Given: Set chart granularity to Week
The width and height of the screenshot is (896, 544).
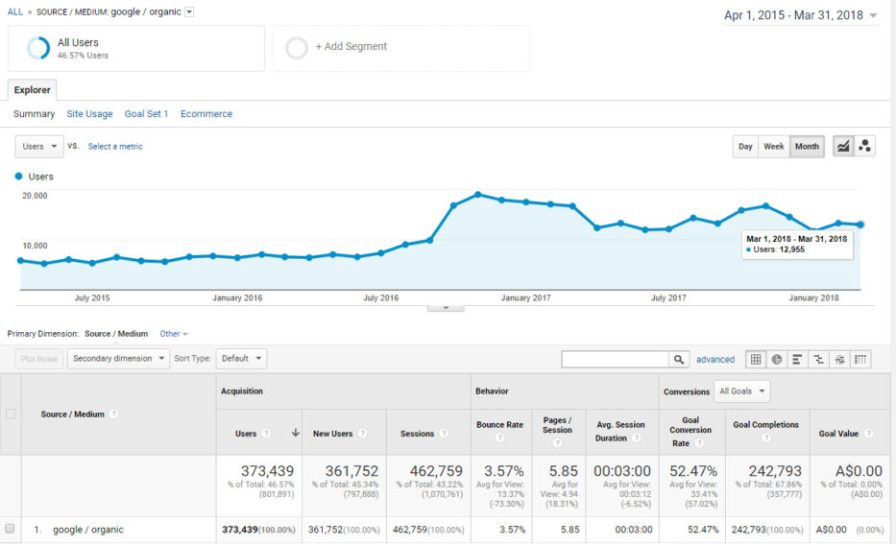Looking at the screenshot, I should coord(774,147).
